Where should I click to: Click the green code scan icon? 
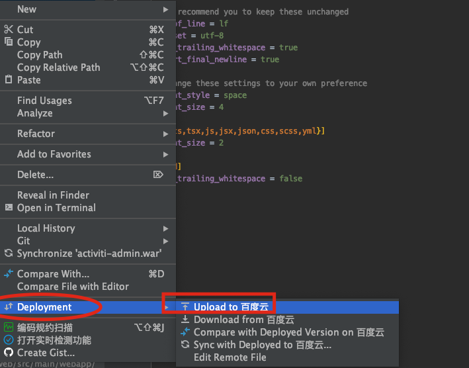(9, 328)
